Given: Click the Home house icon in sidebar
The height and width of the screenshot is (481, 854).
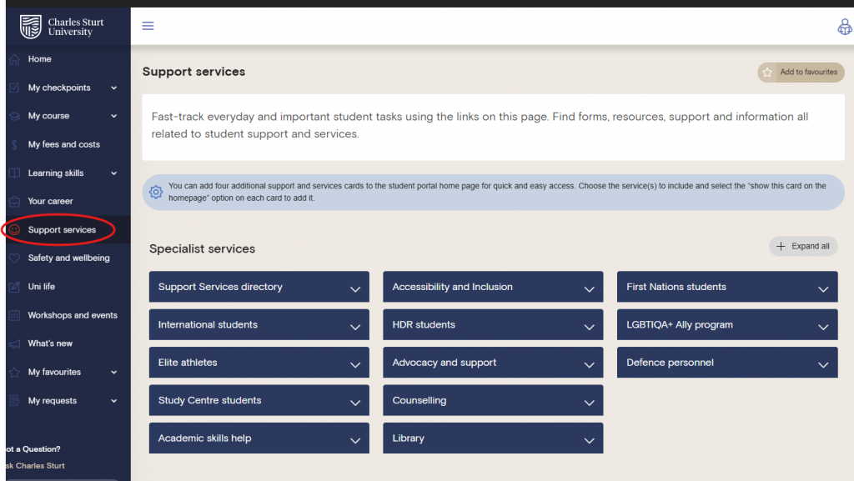Looking at the screenshot, I should 13,59.
